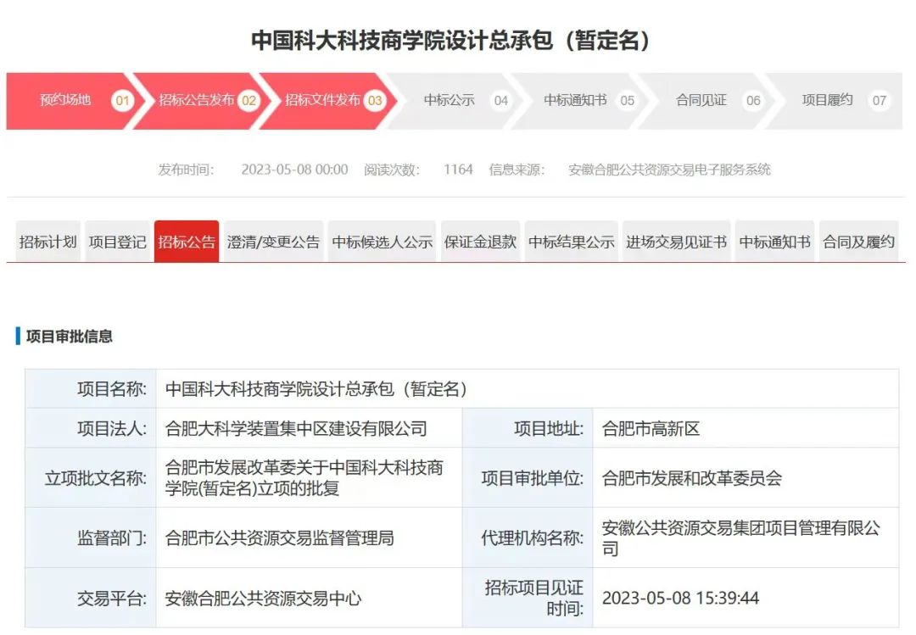This screenshot has width=916, height=635.
Task: Click the source 安徽合肥公共资源交易电子服务系统
Action: (669, 170)
